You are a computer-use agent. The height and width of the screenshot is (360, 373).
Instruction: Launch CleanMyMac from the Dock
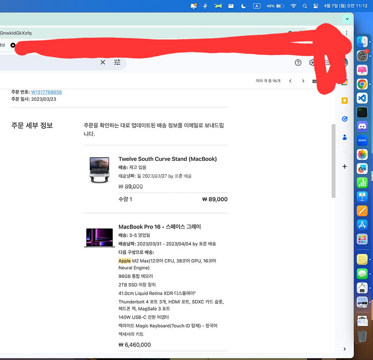pyautogui.click(x=362, y=70)
